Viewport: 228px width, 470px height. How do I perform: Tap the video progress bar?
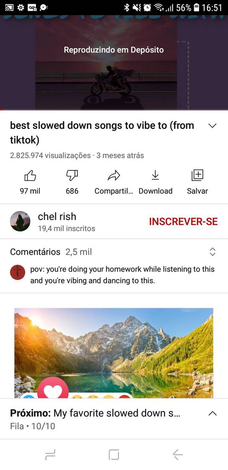pyautogui.click(x=114, y=110)
